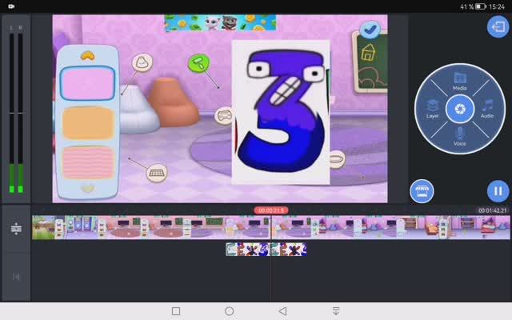The width and height of the screenshot is (512, 320).
Task: Pick the orange wall color swatch
Action: click(87, 123)
